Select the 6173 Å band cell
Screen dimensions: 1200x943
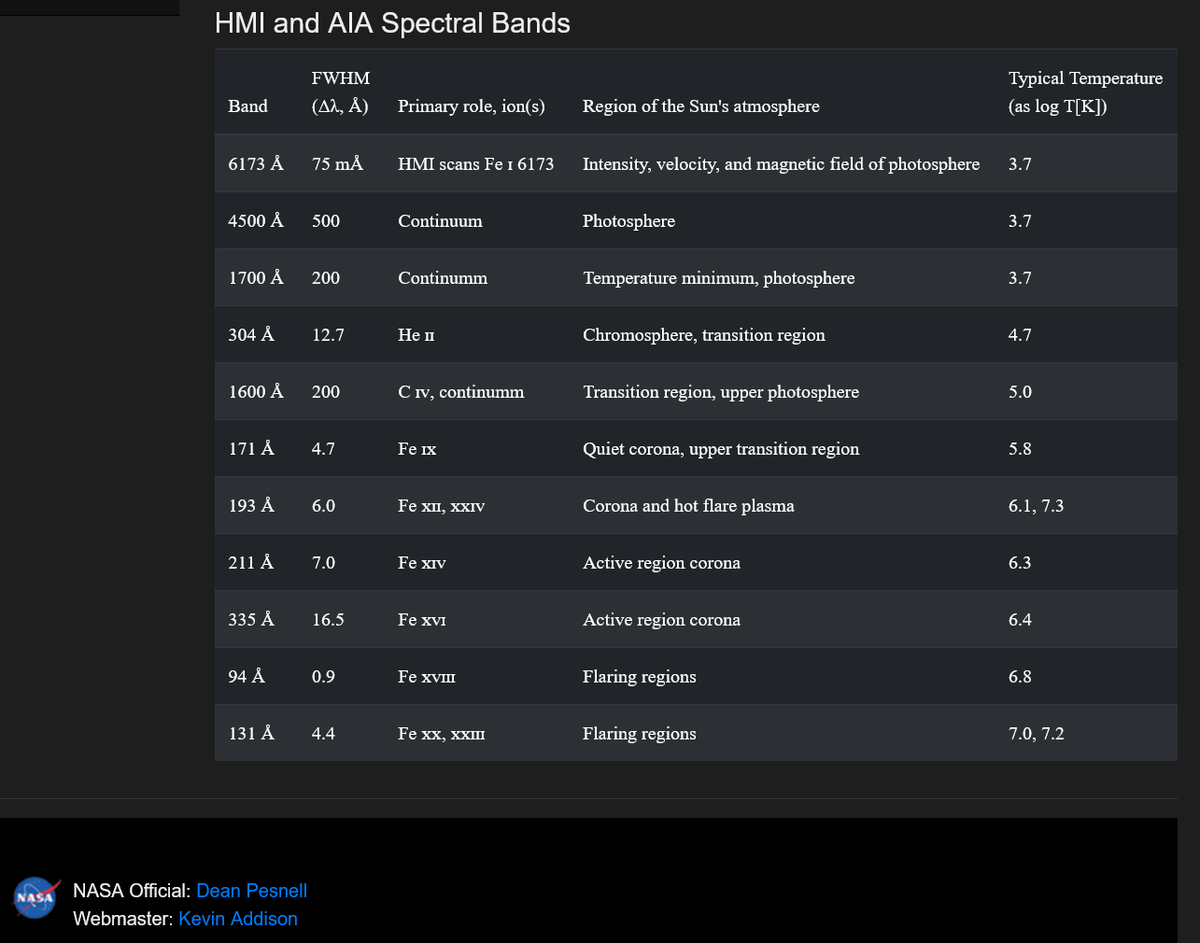tap(256, 163)
